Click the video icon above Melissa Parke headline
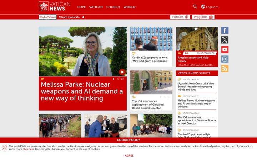Screen dimensions: 257x161 pyautogui.click(x=42, y=79)
